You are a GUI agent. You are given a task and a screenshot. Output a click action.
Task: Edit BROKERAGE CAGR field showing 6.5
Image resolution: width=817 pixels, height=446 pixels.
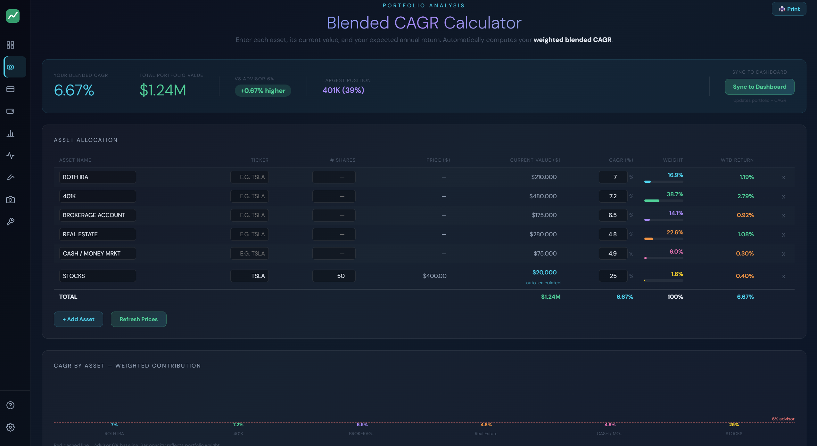click(x=613, y=215)
